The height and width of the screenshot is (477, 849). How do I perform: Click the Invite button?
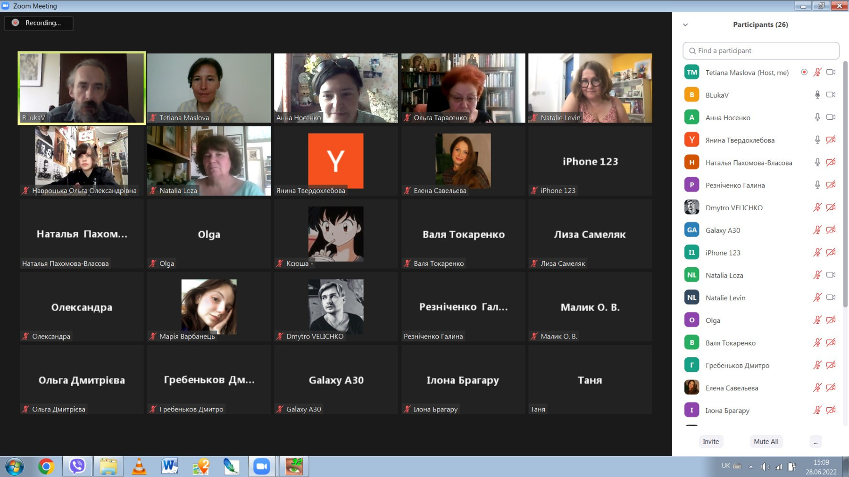[x=711, y=442]
